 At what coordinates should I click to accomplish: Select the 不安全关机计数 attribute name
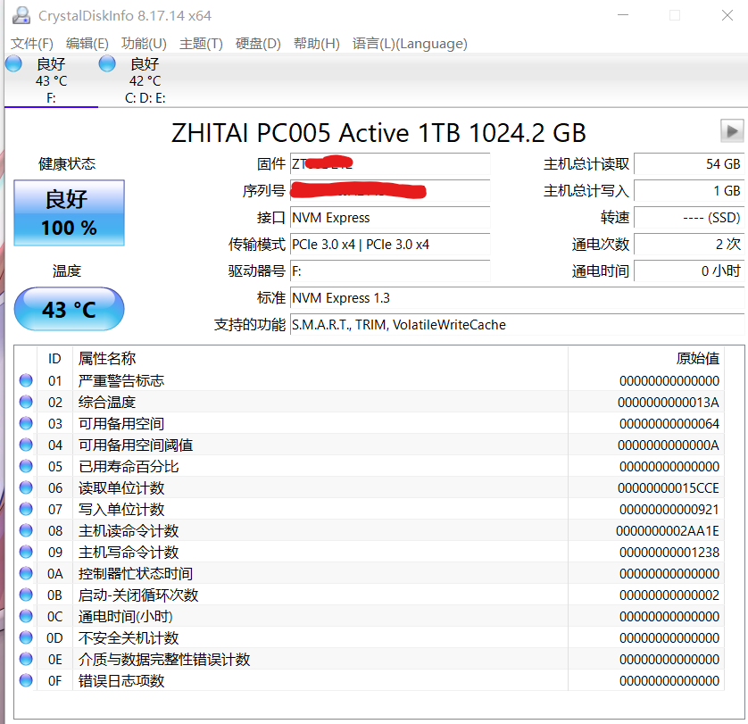point(129,637)
